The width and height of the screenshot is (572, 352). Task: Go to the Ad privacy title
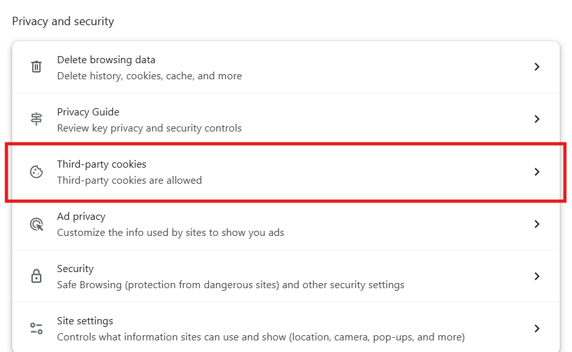click(x=81, y=217)
